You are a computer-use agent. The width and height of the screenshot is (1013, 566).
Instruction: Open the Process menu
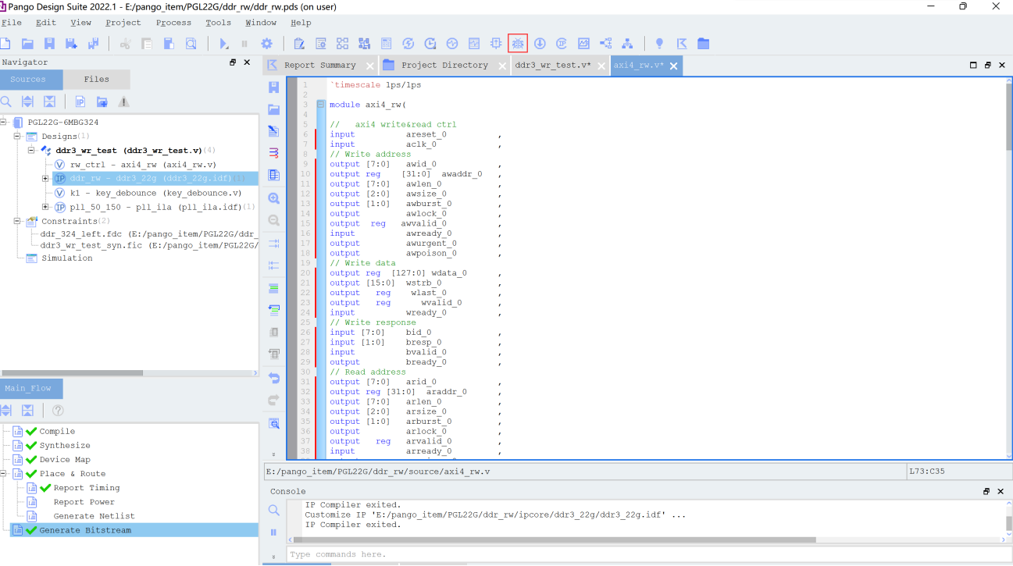tap(173, 23)
